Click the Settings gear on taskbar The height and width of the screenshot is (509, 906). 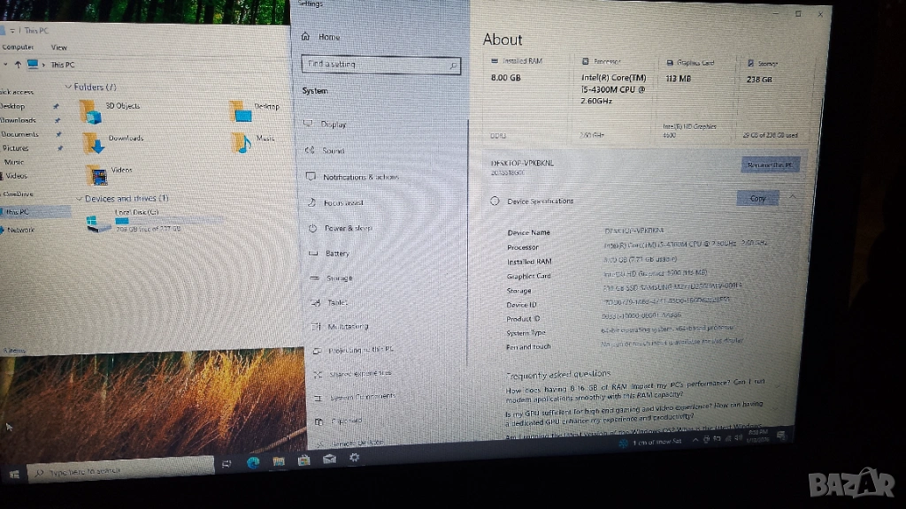click(354, 458)
